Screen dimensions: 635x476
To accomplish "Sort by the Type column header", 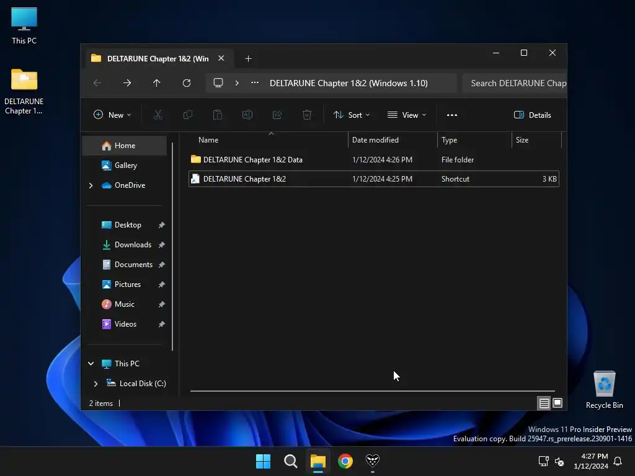I will (474, 140).
